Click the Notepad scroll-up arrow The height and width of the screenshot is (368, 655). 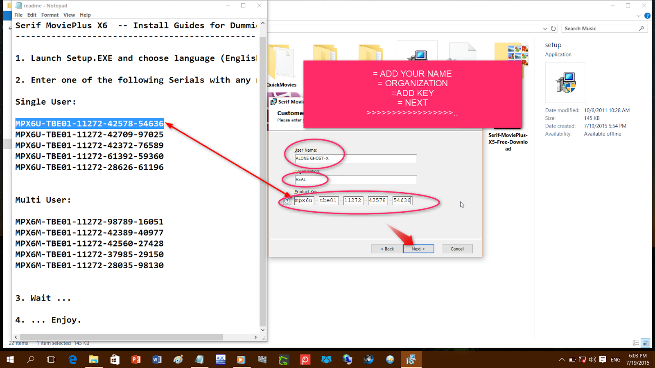[263, 23]
